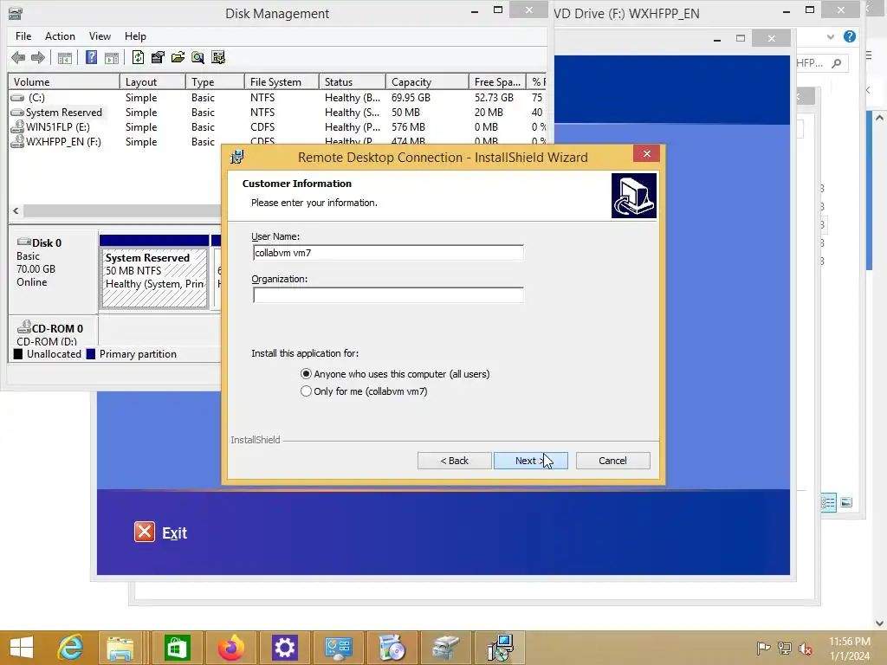The image size is (887, 665).
Task: Open the Windows Store taskbar icon
Action: point(177,648)
